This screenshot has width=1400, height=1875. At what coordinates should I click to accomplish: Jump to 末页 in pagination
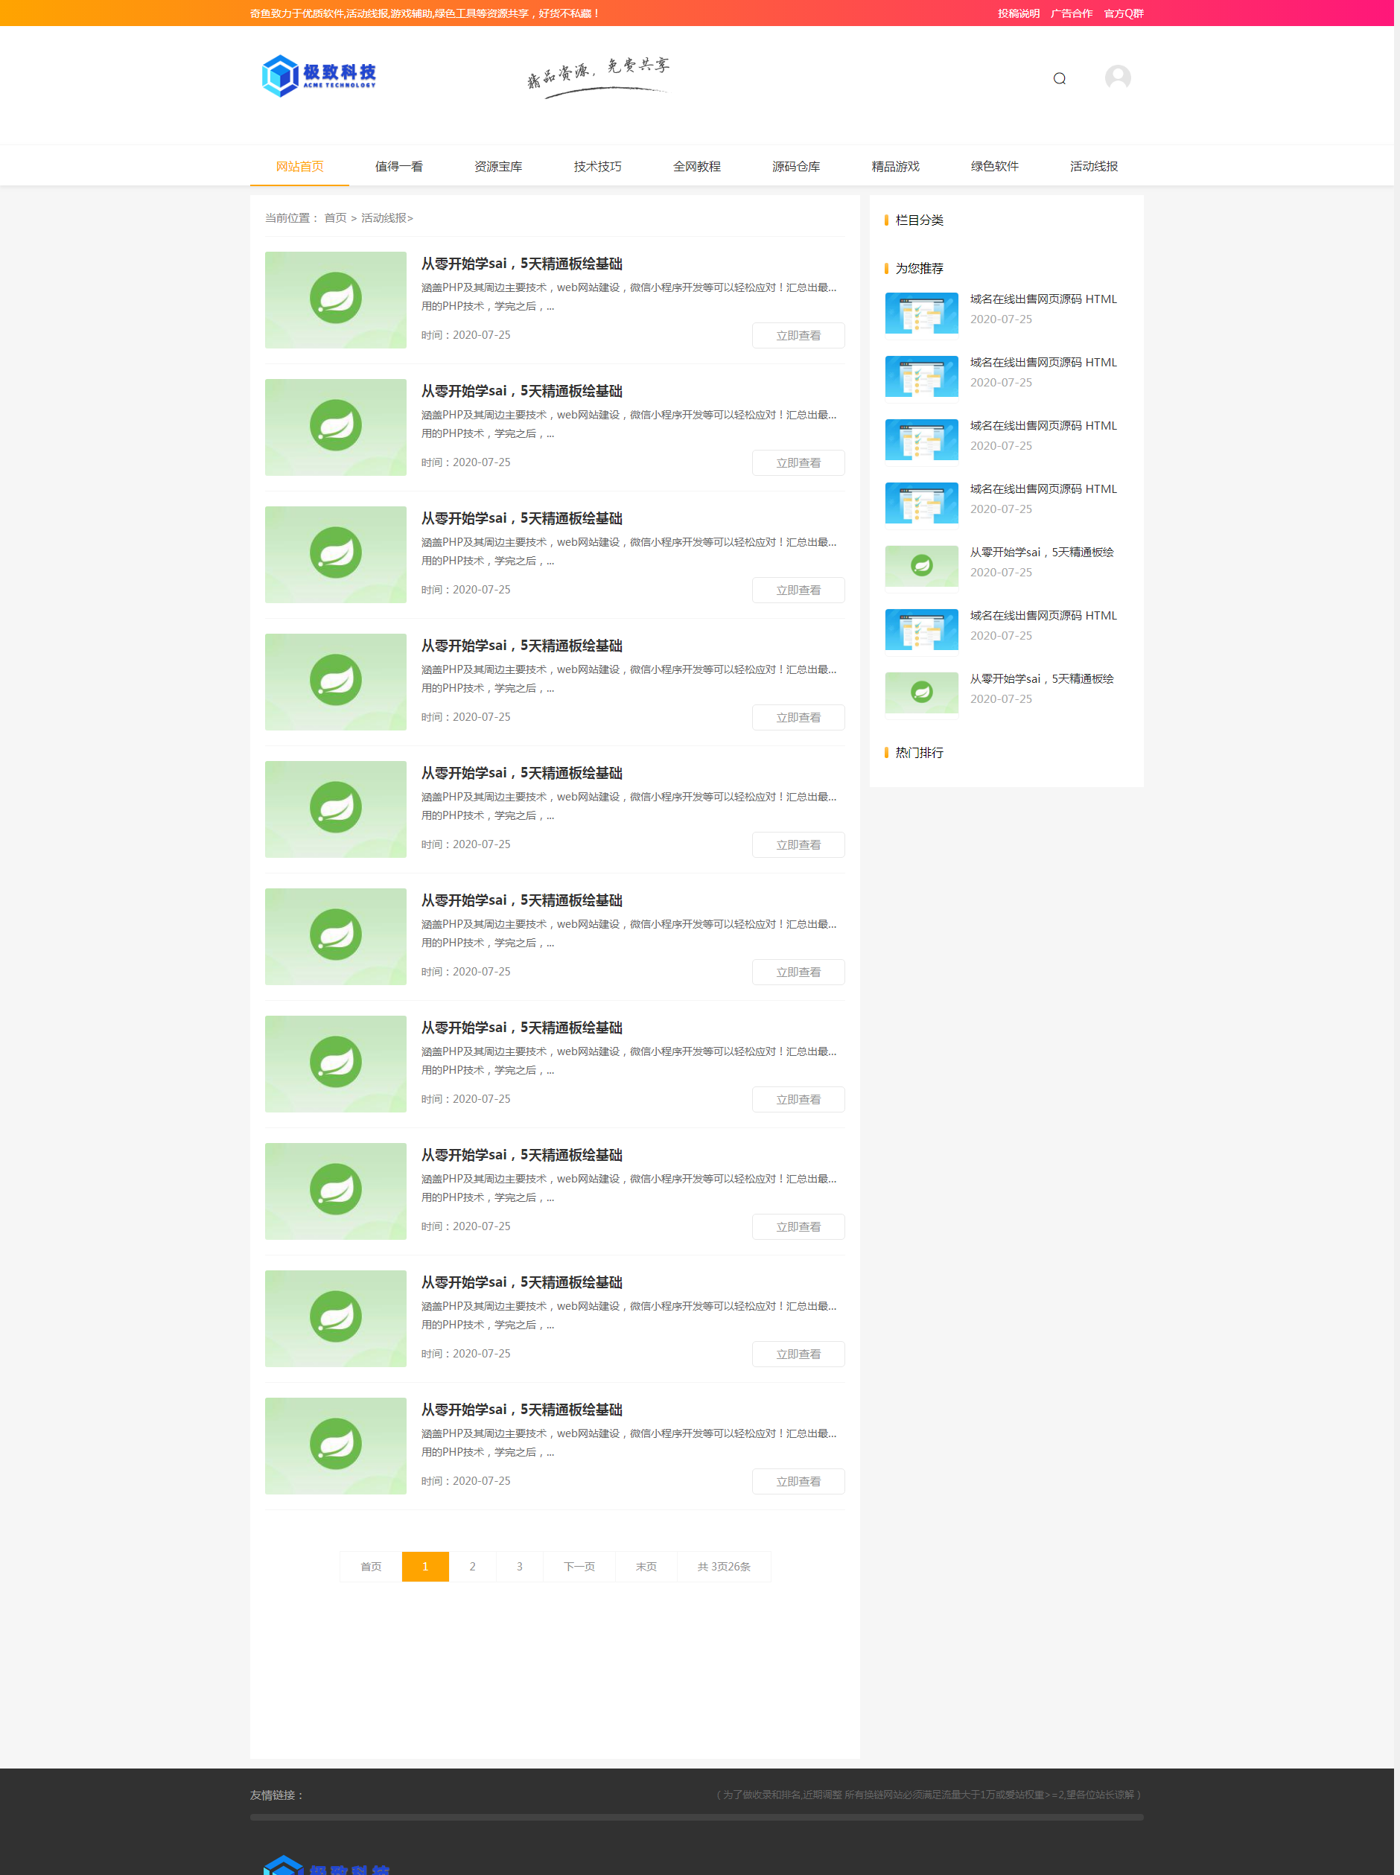point(646,1567)
